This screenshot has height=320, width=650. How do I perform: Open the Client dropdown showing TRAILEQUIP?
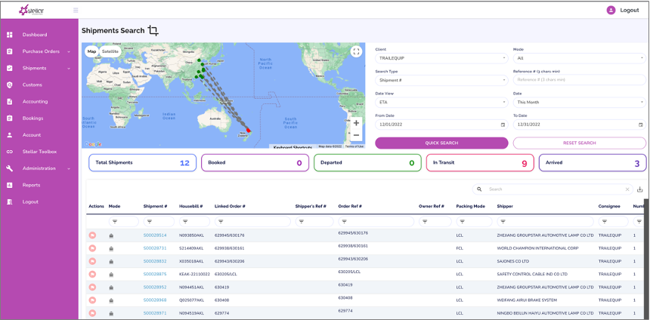click(x=441, y=57)
